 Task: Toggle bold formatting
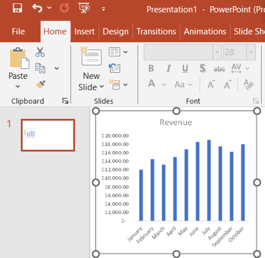pyautogui.click(x=151, y=68)
